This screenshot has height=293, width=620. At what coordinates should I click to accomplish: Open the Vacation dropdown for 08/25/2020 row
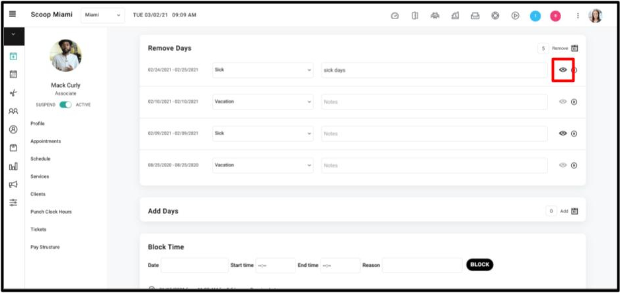(263, 166)
